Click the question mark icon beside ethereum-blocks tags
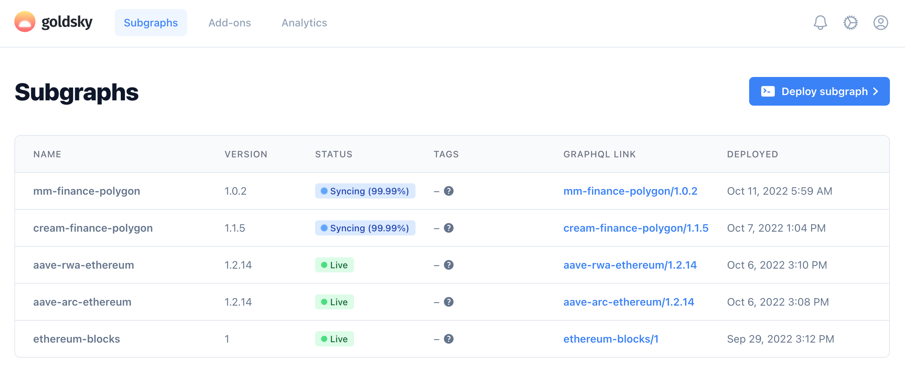The width and height of the screenshot is (905, 369). (449, 339)
